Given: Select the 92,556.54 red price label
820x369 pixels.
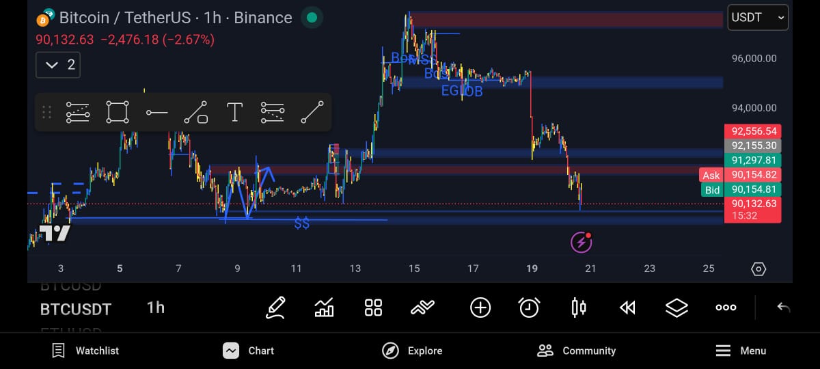Looking at the screenshot, I should pos(753,131).
